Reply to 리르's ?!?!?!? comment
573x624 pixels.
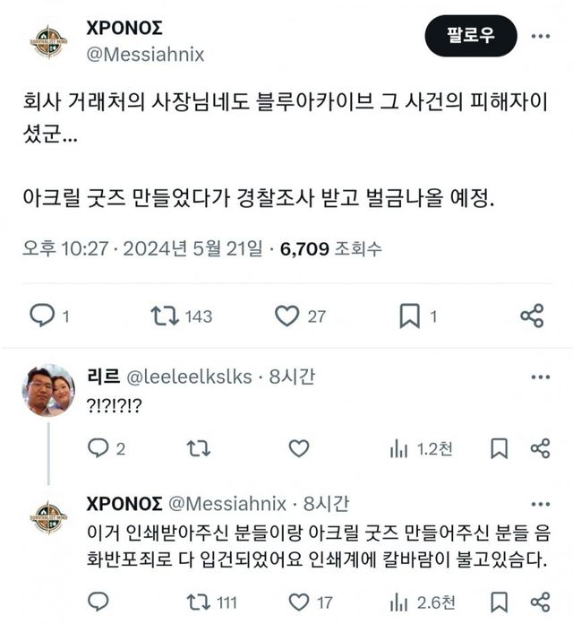point(98,448)
